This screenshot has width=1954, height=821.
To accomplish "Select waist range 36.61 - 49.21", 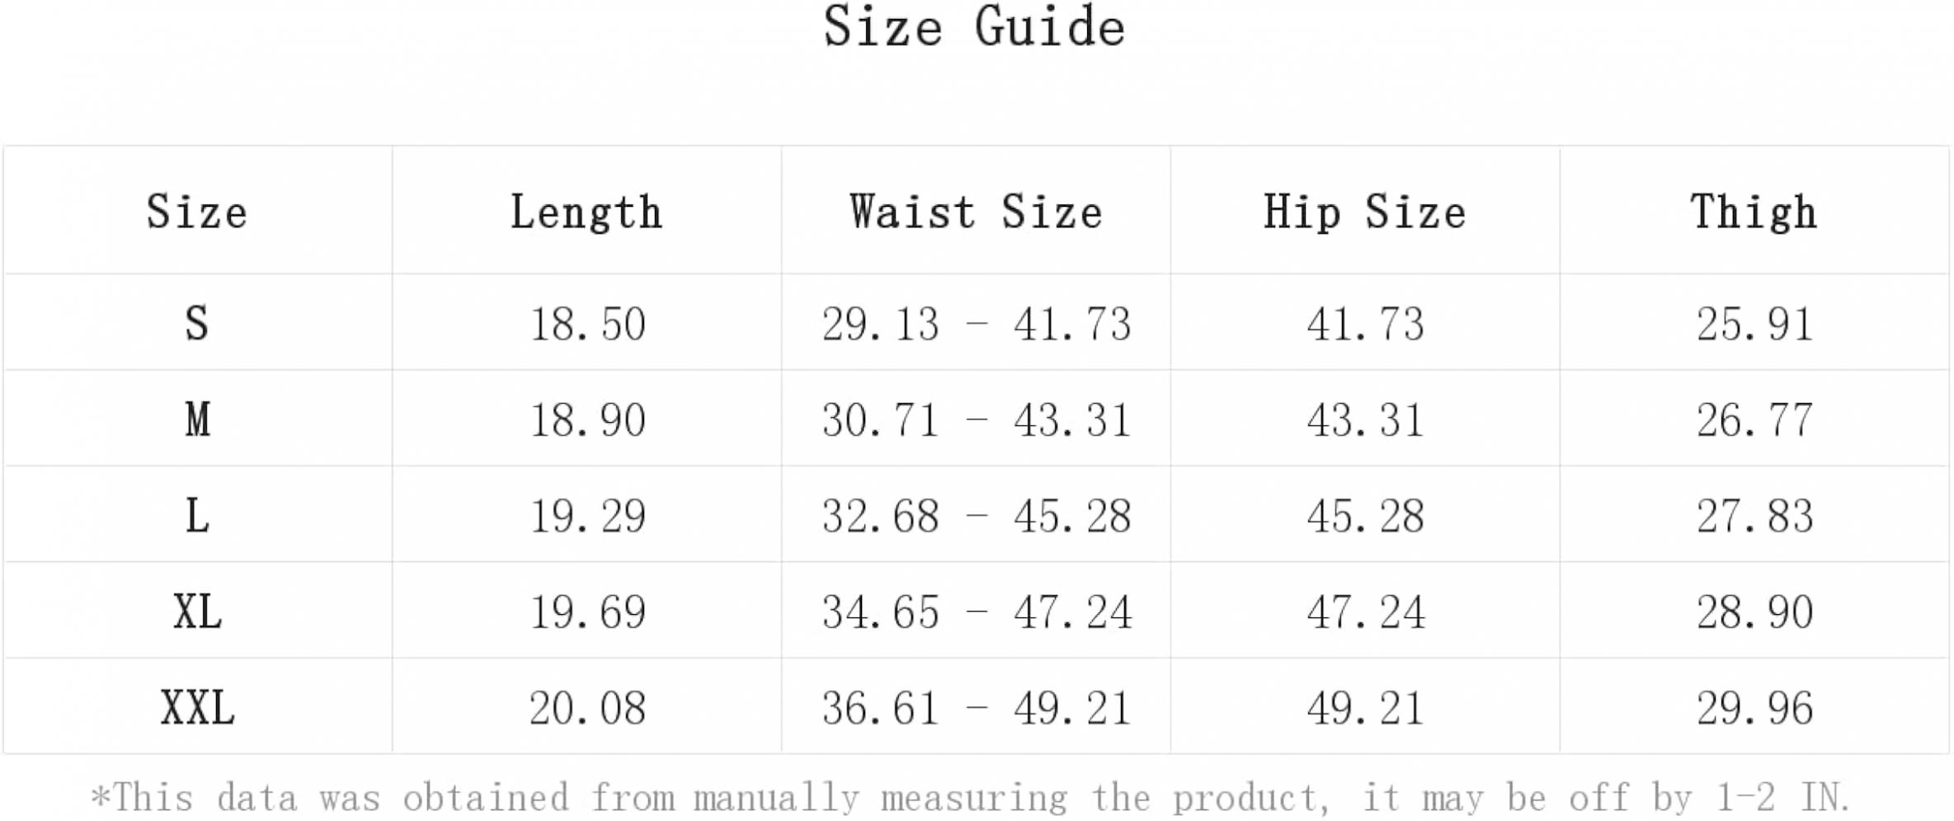I will [x=976, y=709].
